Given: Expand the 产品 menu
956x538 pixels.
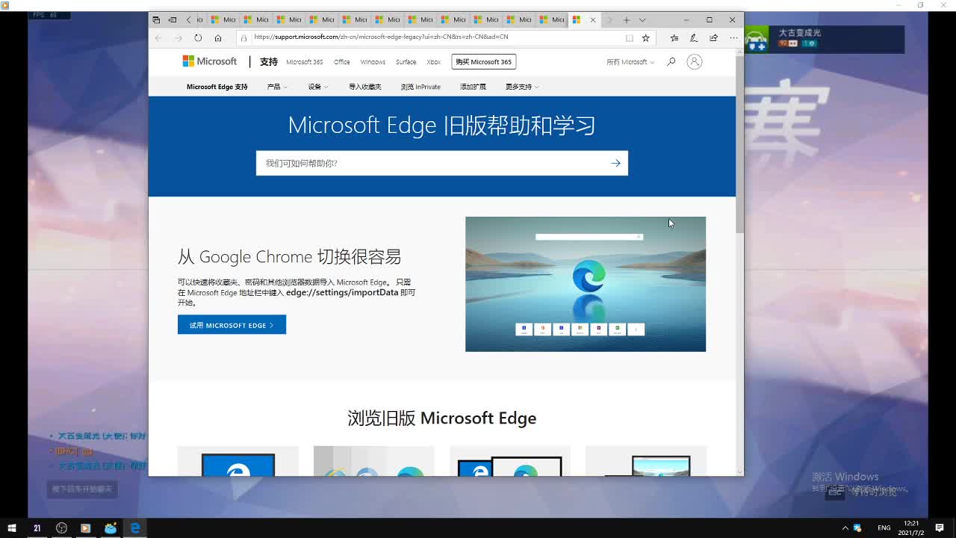Looking at the screenshot, I should coord(276,87).
